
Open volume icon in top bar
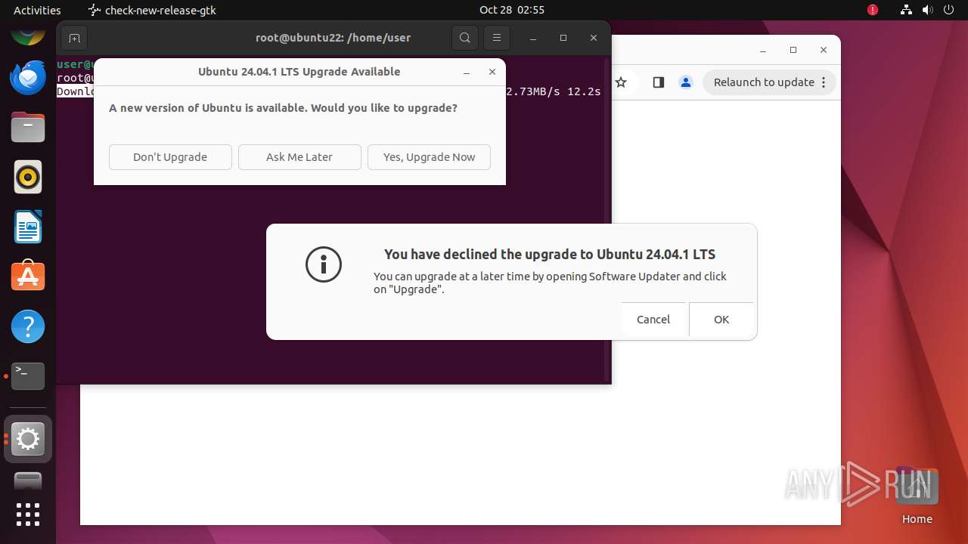coord(927,10)
